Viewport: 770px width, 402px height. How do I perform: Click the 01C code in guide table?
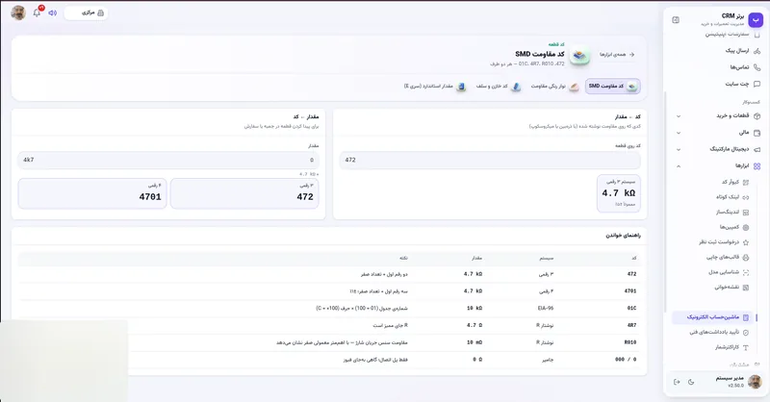tap(631, 309)
